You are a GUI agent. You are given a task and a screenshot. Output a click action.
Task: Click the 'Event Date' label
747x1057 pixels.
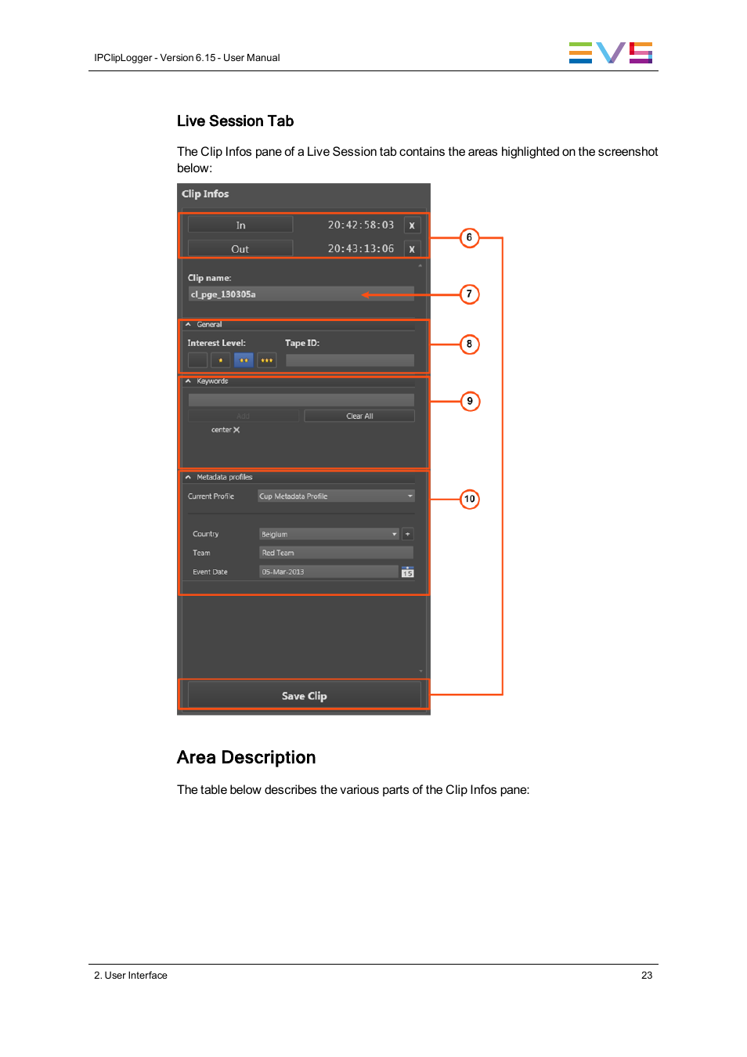[210, 572]
